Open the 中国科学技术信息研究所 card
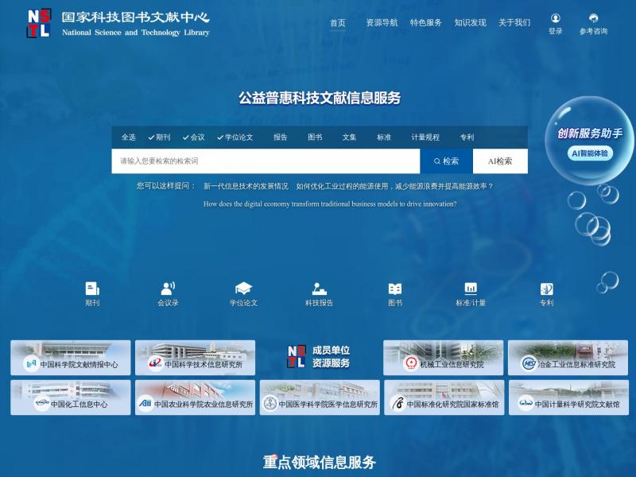The height and width of the screenshot is (477, 636). tap(195, 357)
